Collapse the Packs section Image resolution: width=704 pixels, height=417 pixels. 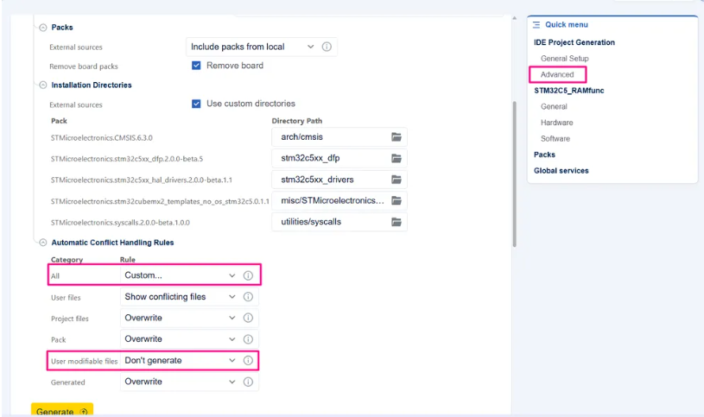(x=43, y=28)
